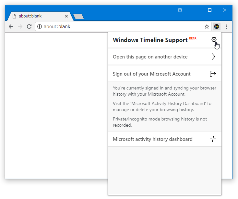
Task: Select the about:blank tab
Action: [x=41, y=16]
